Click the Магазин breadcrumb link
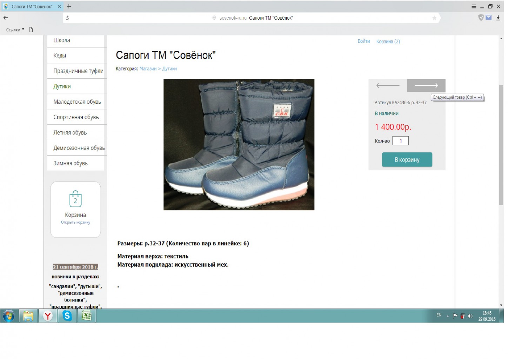508x359 pixels. pos(148,69)
